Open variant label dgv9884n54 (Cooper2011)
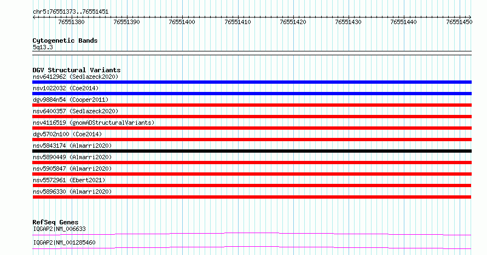The width and height of the screenshot is (487, 255). [x=71, y=100]
